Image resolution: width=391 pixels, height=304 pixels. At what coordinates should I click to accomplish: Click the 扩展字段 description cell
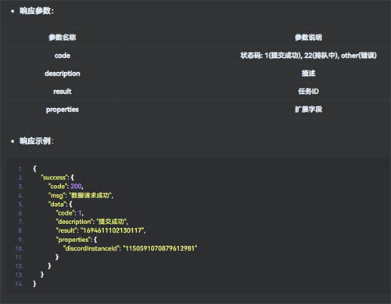[308, 110]
